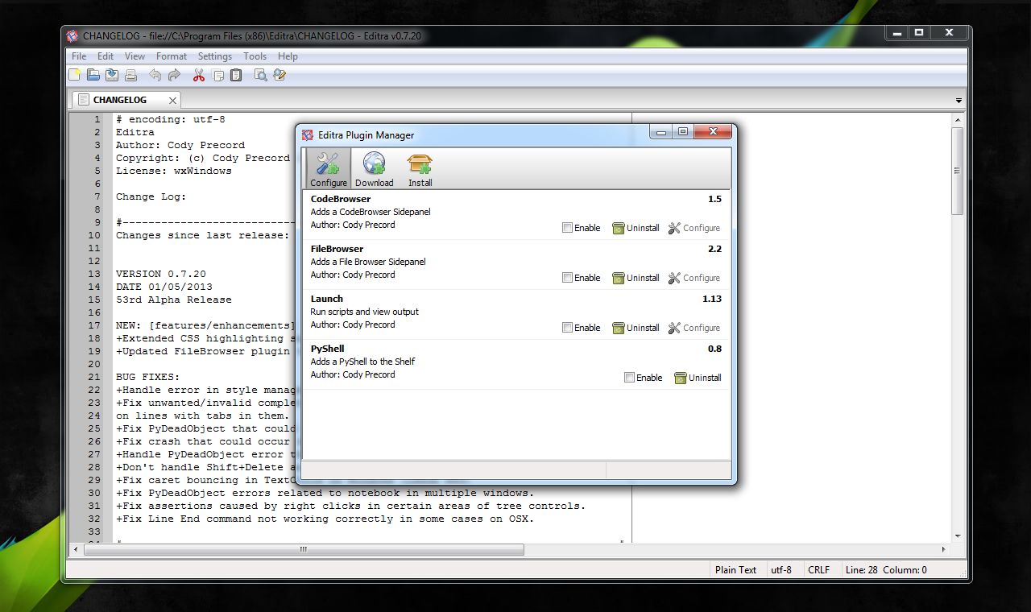Click the editor scrollbar down arrow
Image resolution: width=1031 pixels, height=612 pixels.
click(x=958, y=535)
